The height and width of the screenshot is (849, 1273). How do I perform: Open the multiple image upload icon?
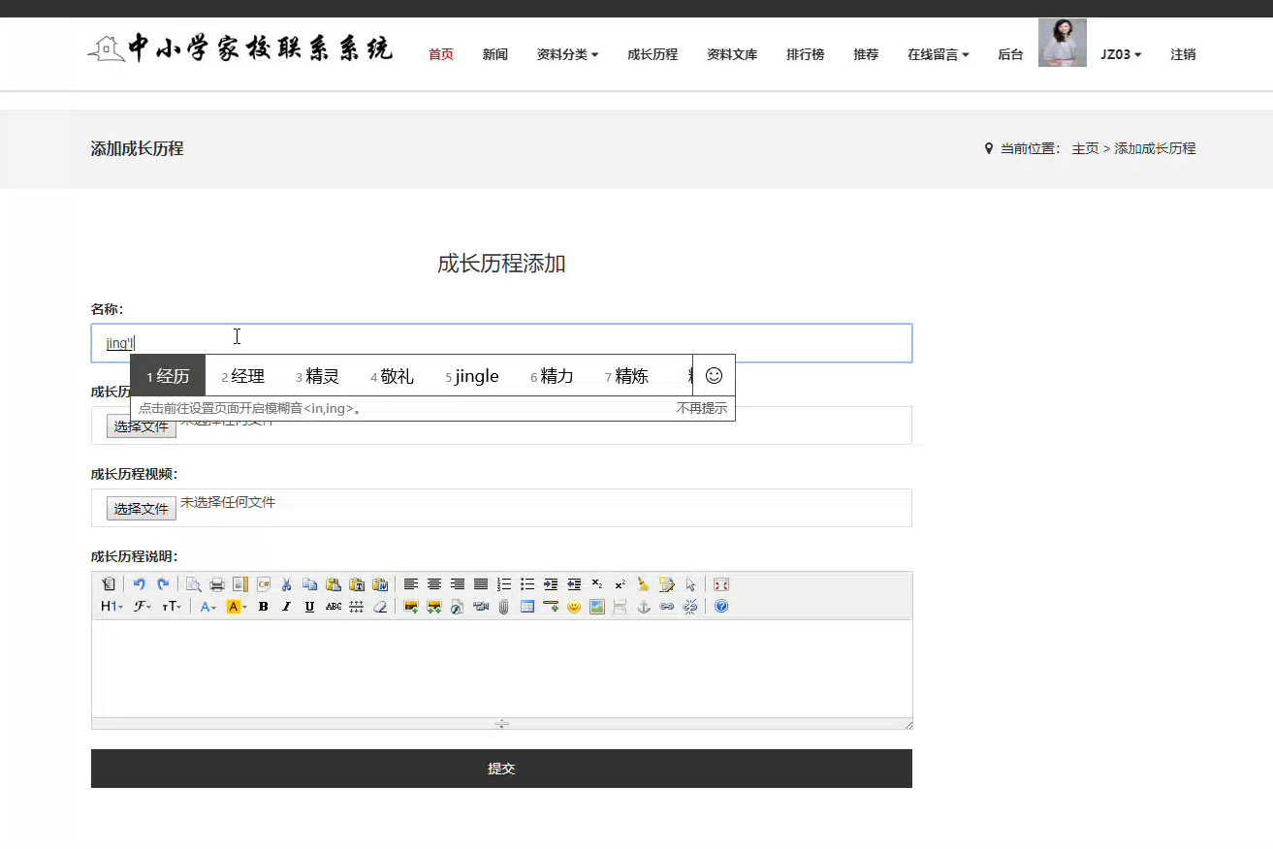(x=434, y=607)
